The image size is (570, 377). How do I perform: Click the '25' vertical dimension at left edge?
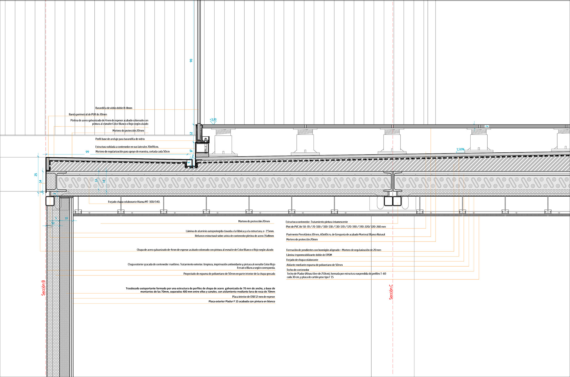[36, 175]
